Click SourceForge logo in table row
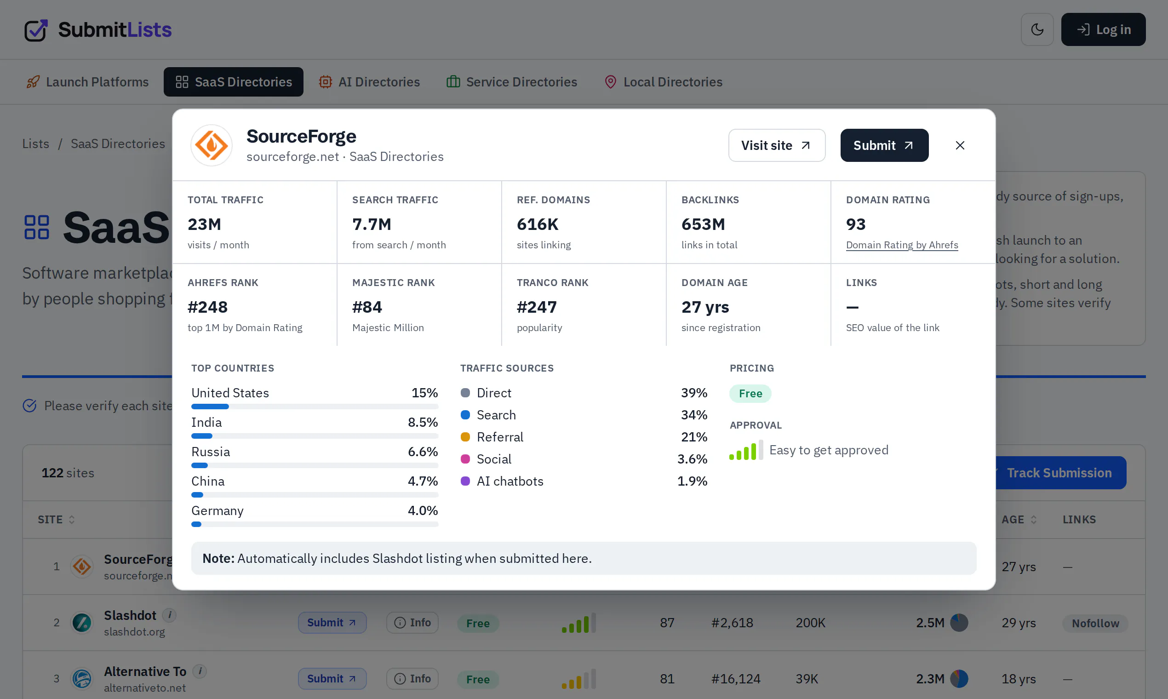The height and width of the screenshot is (699, 1168). tap(82, 566)
